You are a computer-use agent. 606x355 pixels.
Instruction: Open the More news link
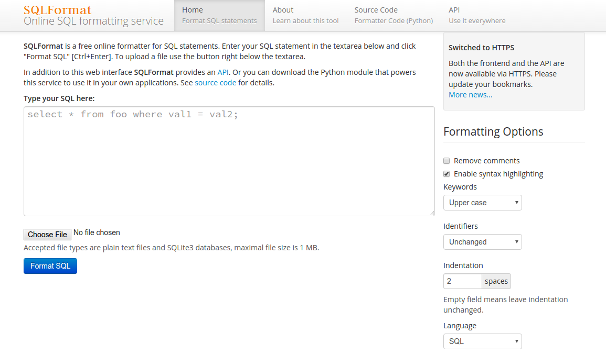point(470,95)
